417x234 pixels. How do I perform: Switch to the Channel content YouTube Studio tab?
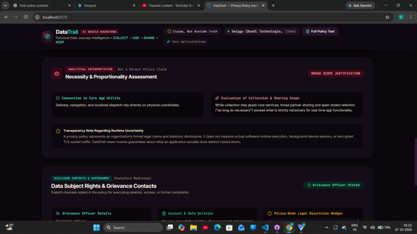pyautogui.click(x=170, y=5)
